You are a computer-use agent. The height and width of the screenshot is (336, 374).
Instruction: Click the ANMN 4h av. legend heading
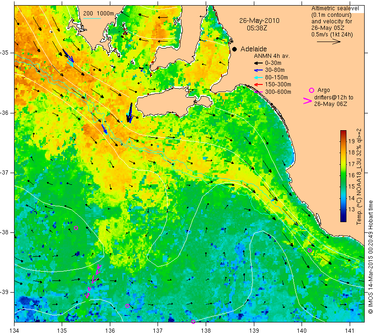click(272, 56)
